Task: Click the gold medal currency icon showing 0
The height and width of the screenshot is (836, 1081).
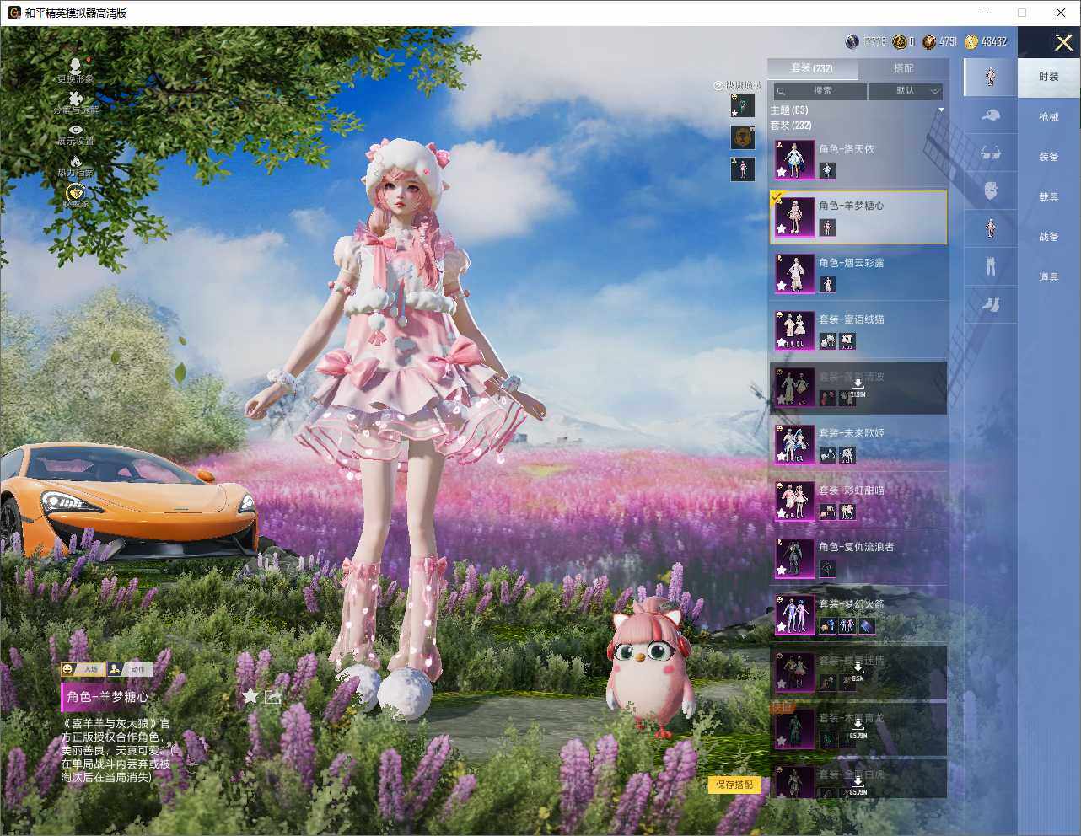Action: (x=900, y=41)
